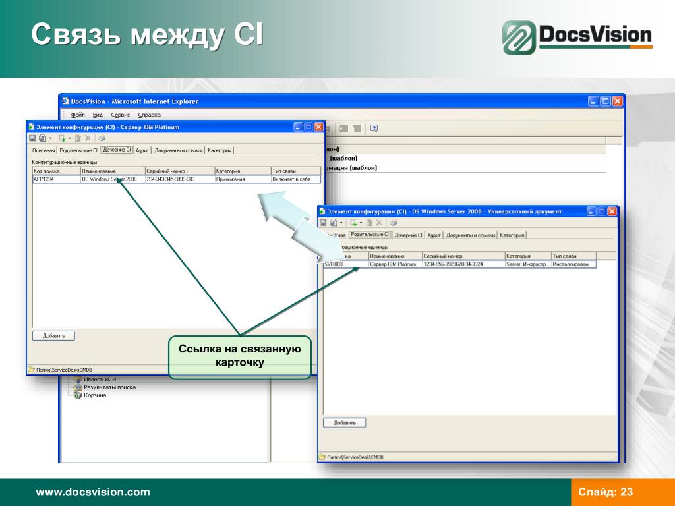This screenshot has height=506, width=675.
Task: Click the X remove icon in Сервер IBM Platinum toolbar
Action: [x=88, y=138]
